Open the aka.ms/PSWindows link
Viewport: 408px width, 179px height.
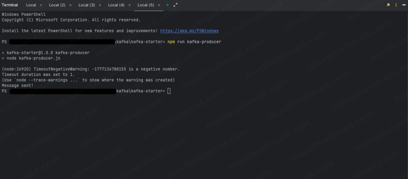pyautogui.click(x=189, y=31)
